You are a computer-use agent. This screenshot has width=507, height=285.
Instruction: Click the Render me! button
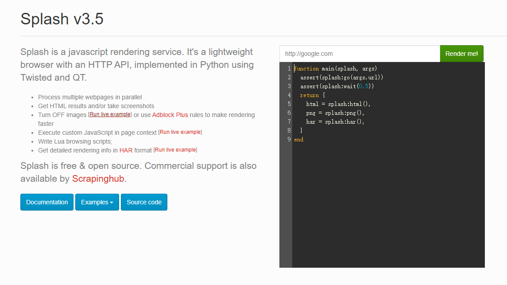point(461,54)
